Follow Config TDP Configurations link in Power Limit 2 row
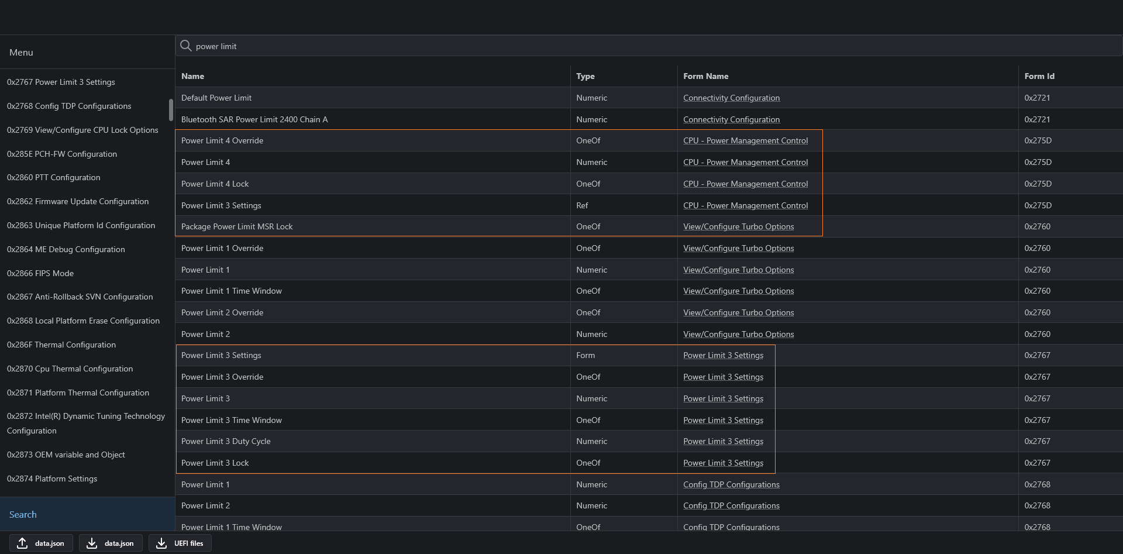Image resolution: width=1123 pixels, height=554 pixels. coord(731,505)
